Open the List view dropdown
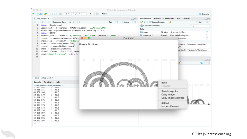Screen dimensions: 247x139 [x=200, y=22]
